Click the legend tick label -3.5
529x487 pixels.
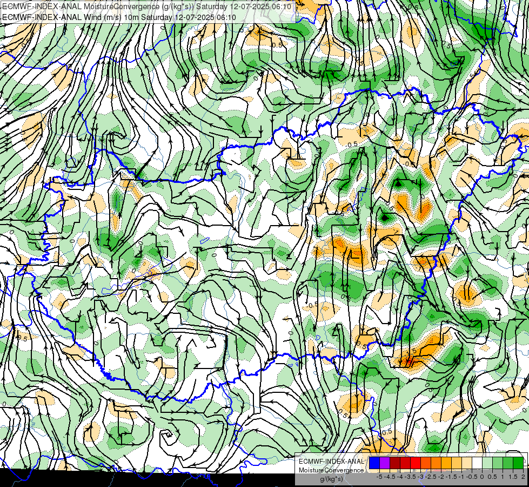pyautogui.click(x=410, y=477)
